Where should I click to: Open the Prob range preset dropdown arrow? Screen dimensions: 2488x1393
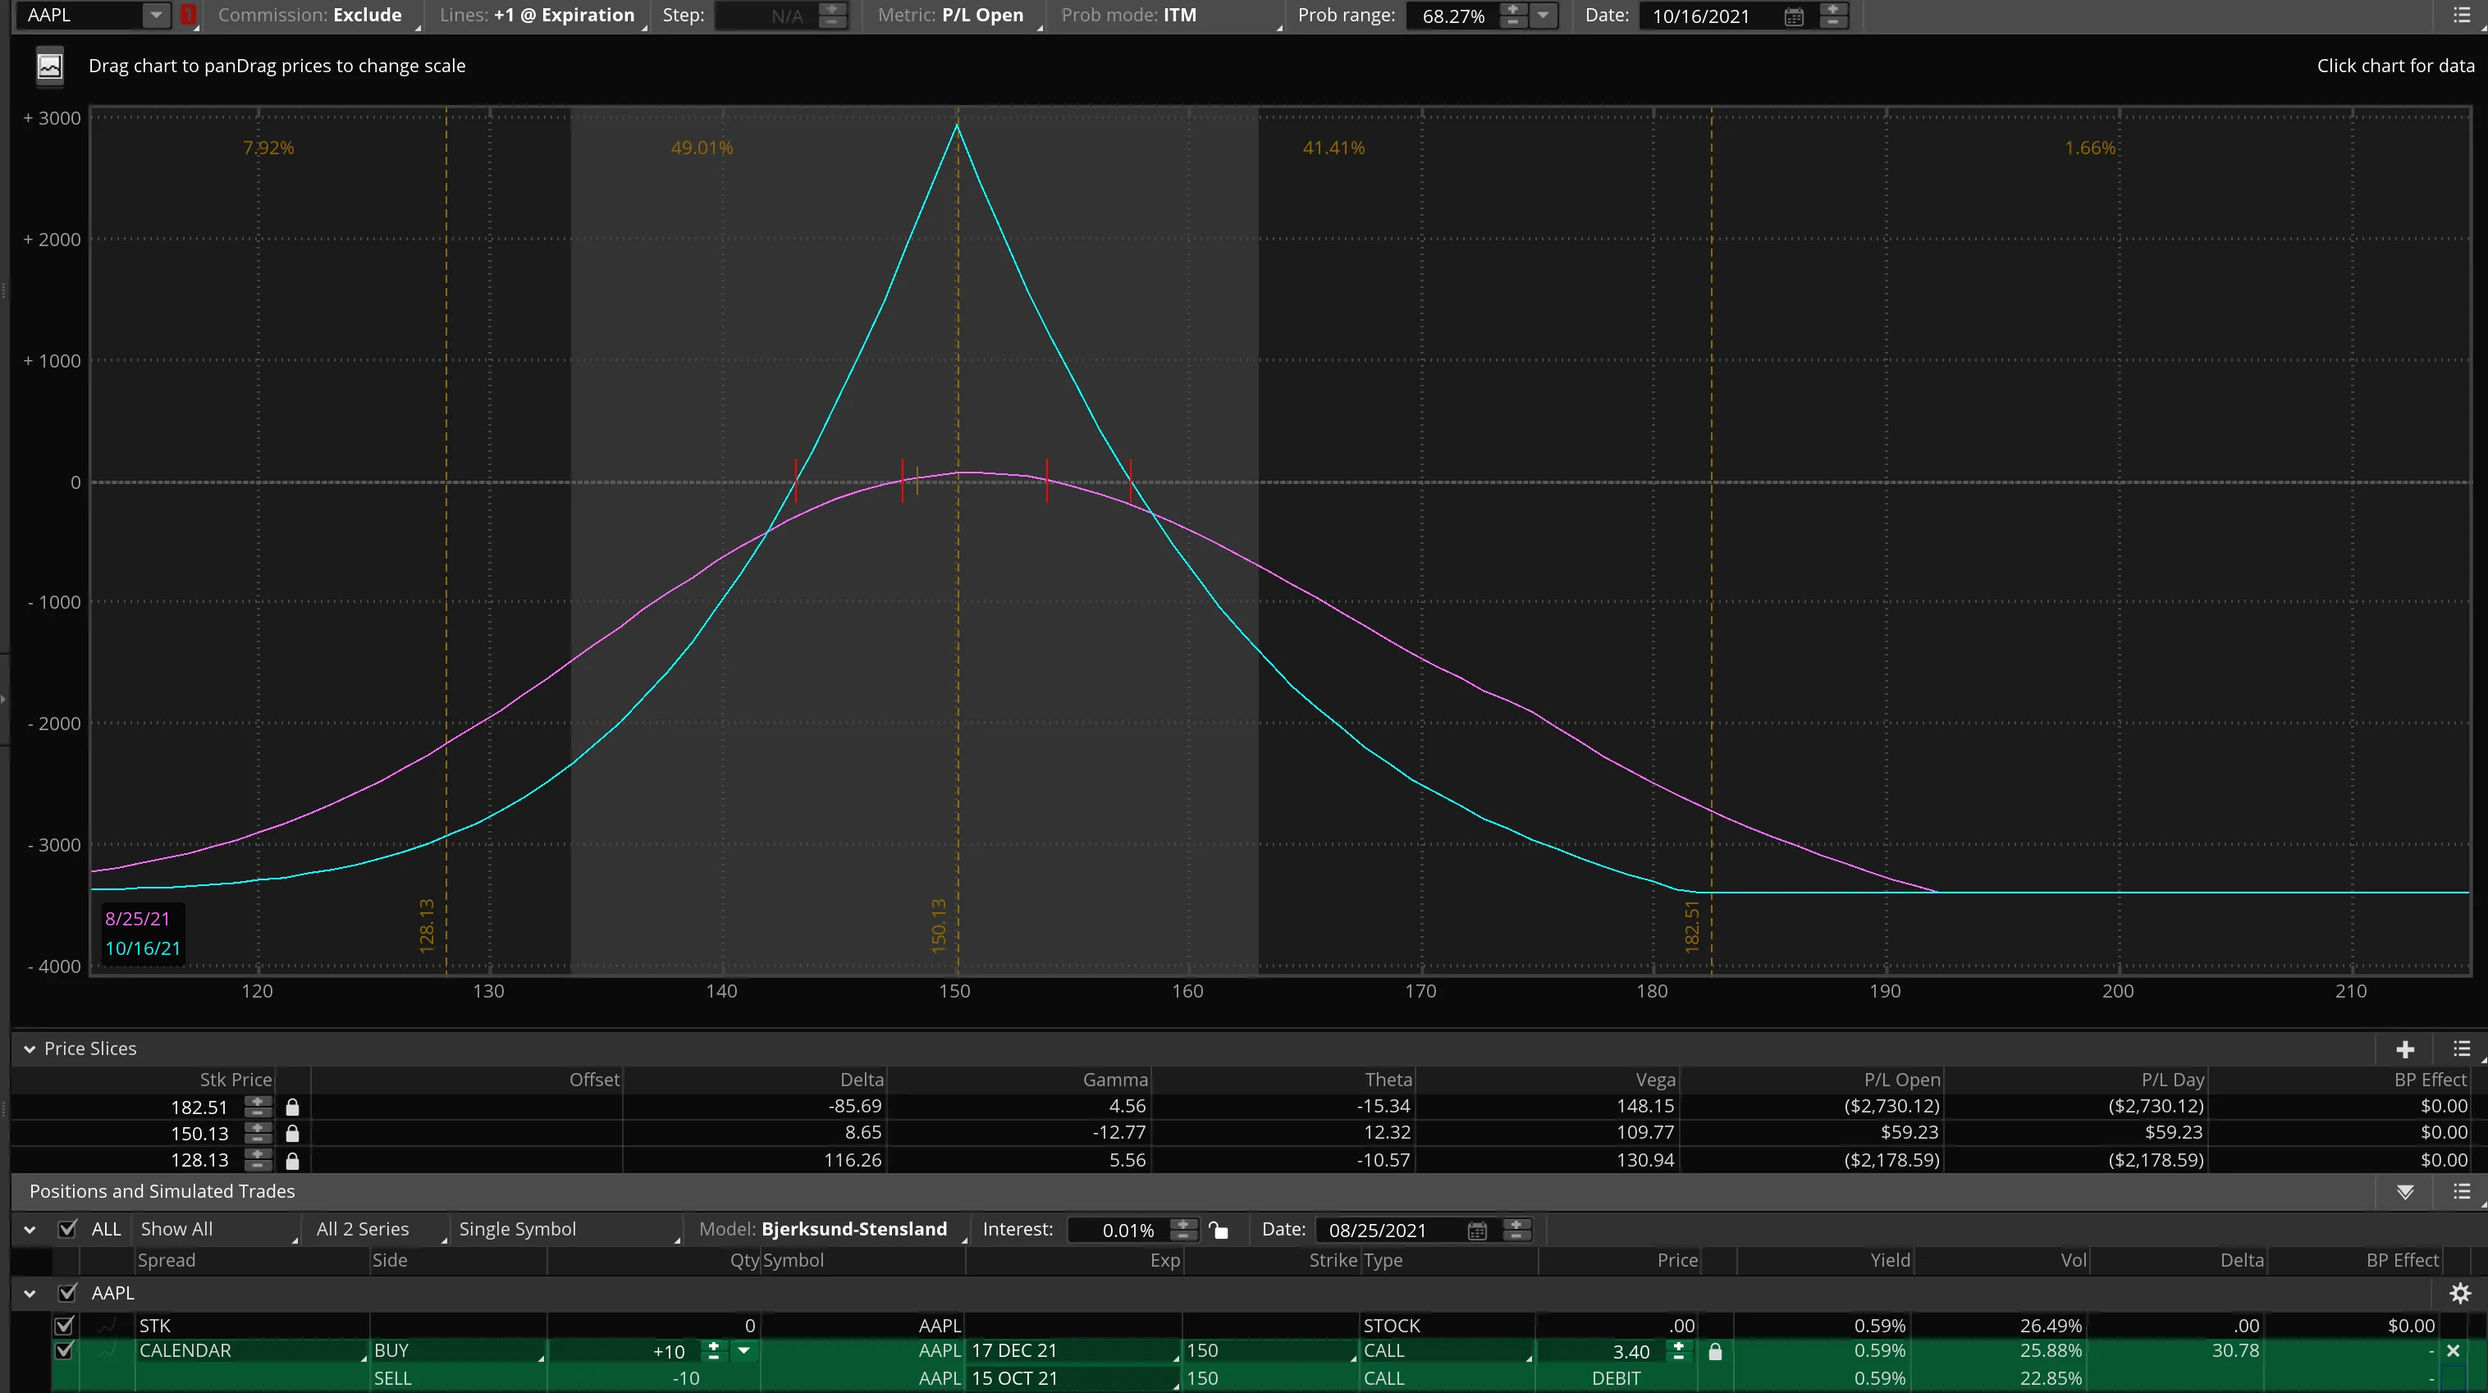pyautogui.click(x=1544, y=16)
